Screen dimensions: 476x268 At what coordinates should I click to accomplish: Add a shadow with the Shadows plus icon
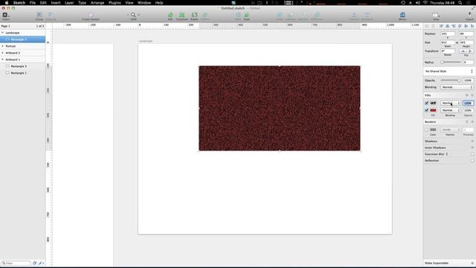coord(472,141)
